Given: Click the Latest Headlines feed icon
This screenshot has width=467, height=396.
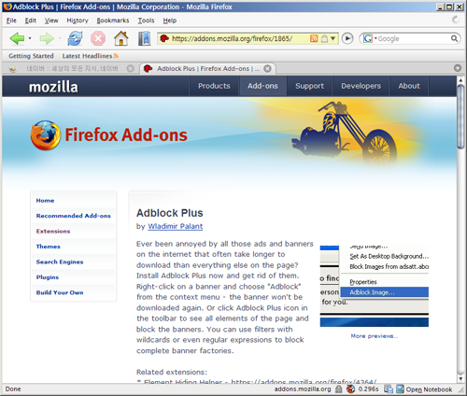Looking at the screenshot, I should coord(116,56).
